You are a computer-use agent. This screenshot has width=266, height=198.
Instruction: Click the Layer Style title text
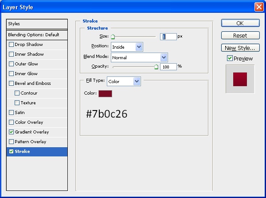coord(18,7)
